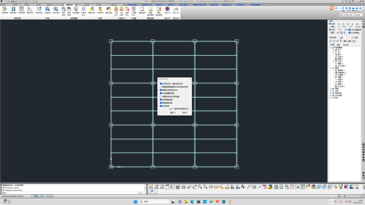The height and width of the screenshot is (205, 365).
Task: Expand the 梁 2 tree node
Action: [333, 50]
